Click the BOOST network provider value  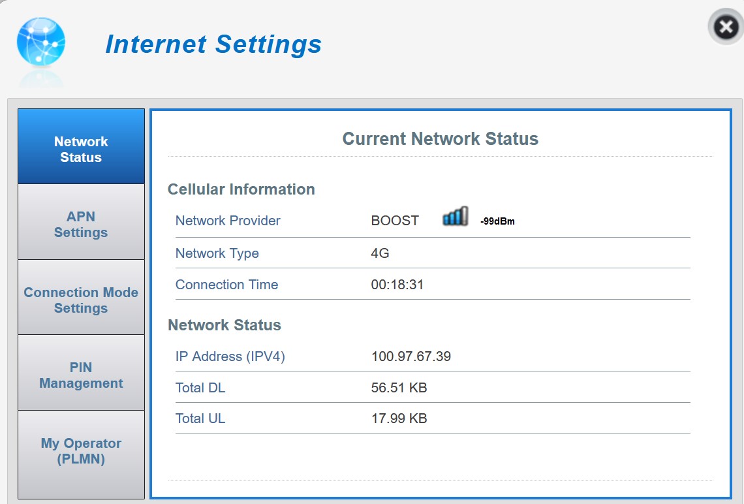(395, 221)
